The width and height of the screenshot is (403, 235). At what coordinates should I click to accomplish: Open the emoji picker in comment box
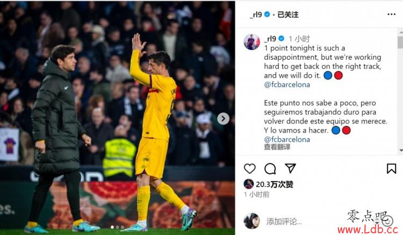387,220
